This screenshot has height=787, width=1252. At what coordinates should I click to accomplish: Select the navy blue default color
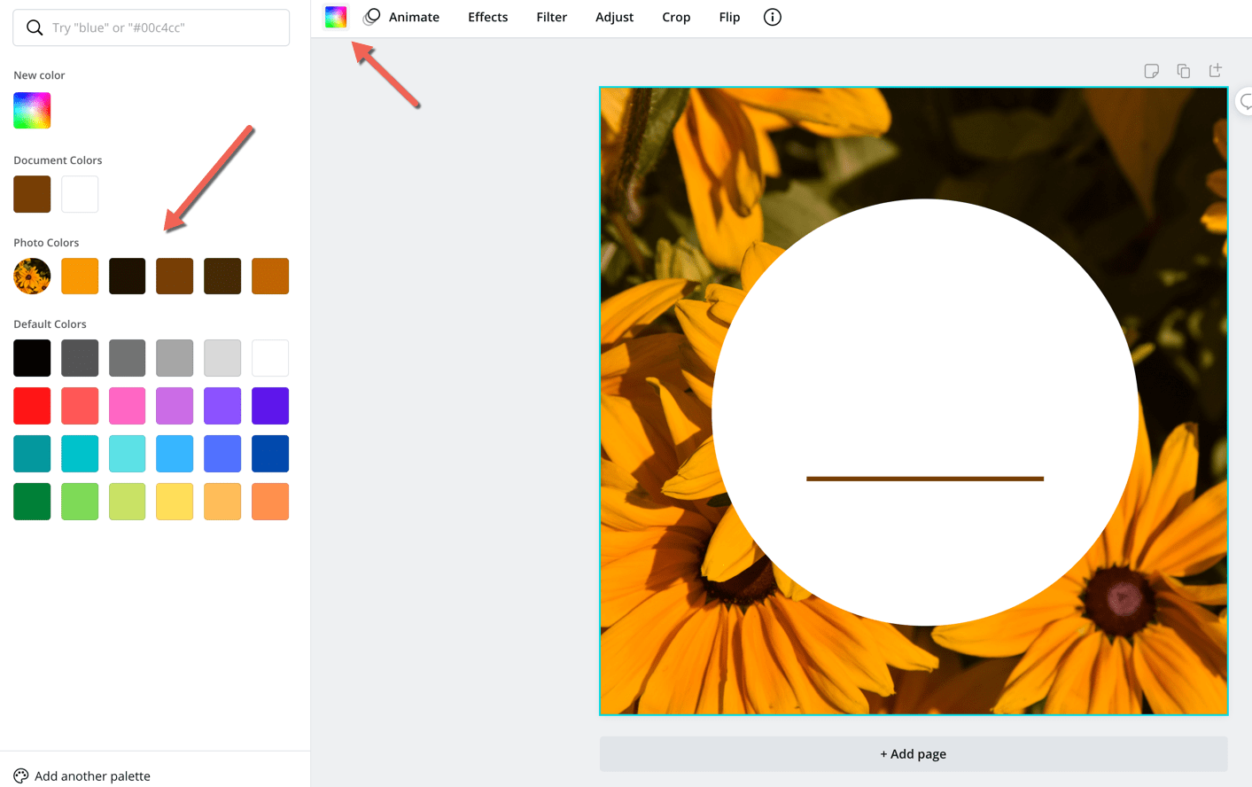270,454
